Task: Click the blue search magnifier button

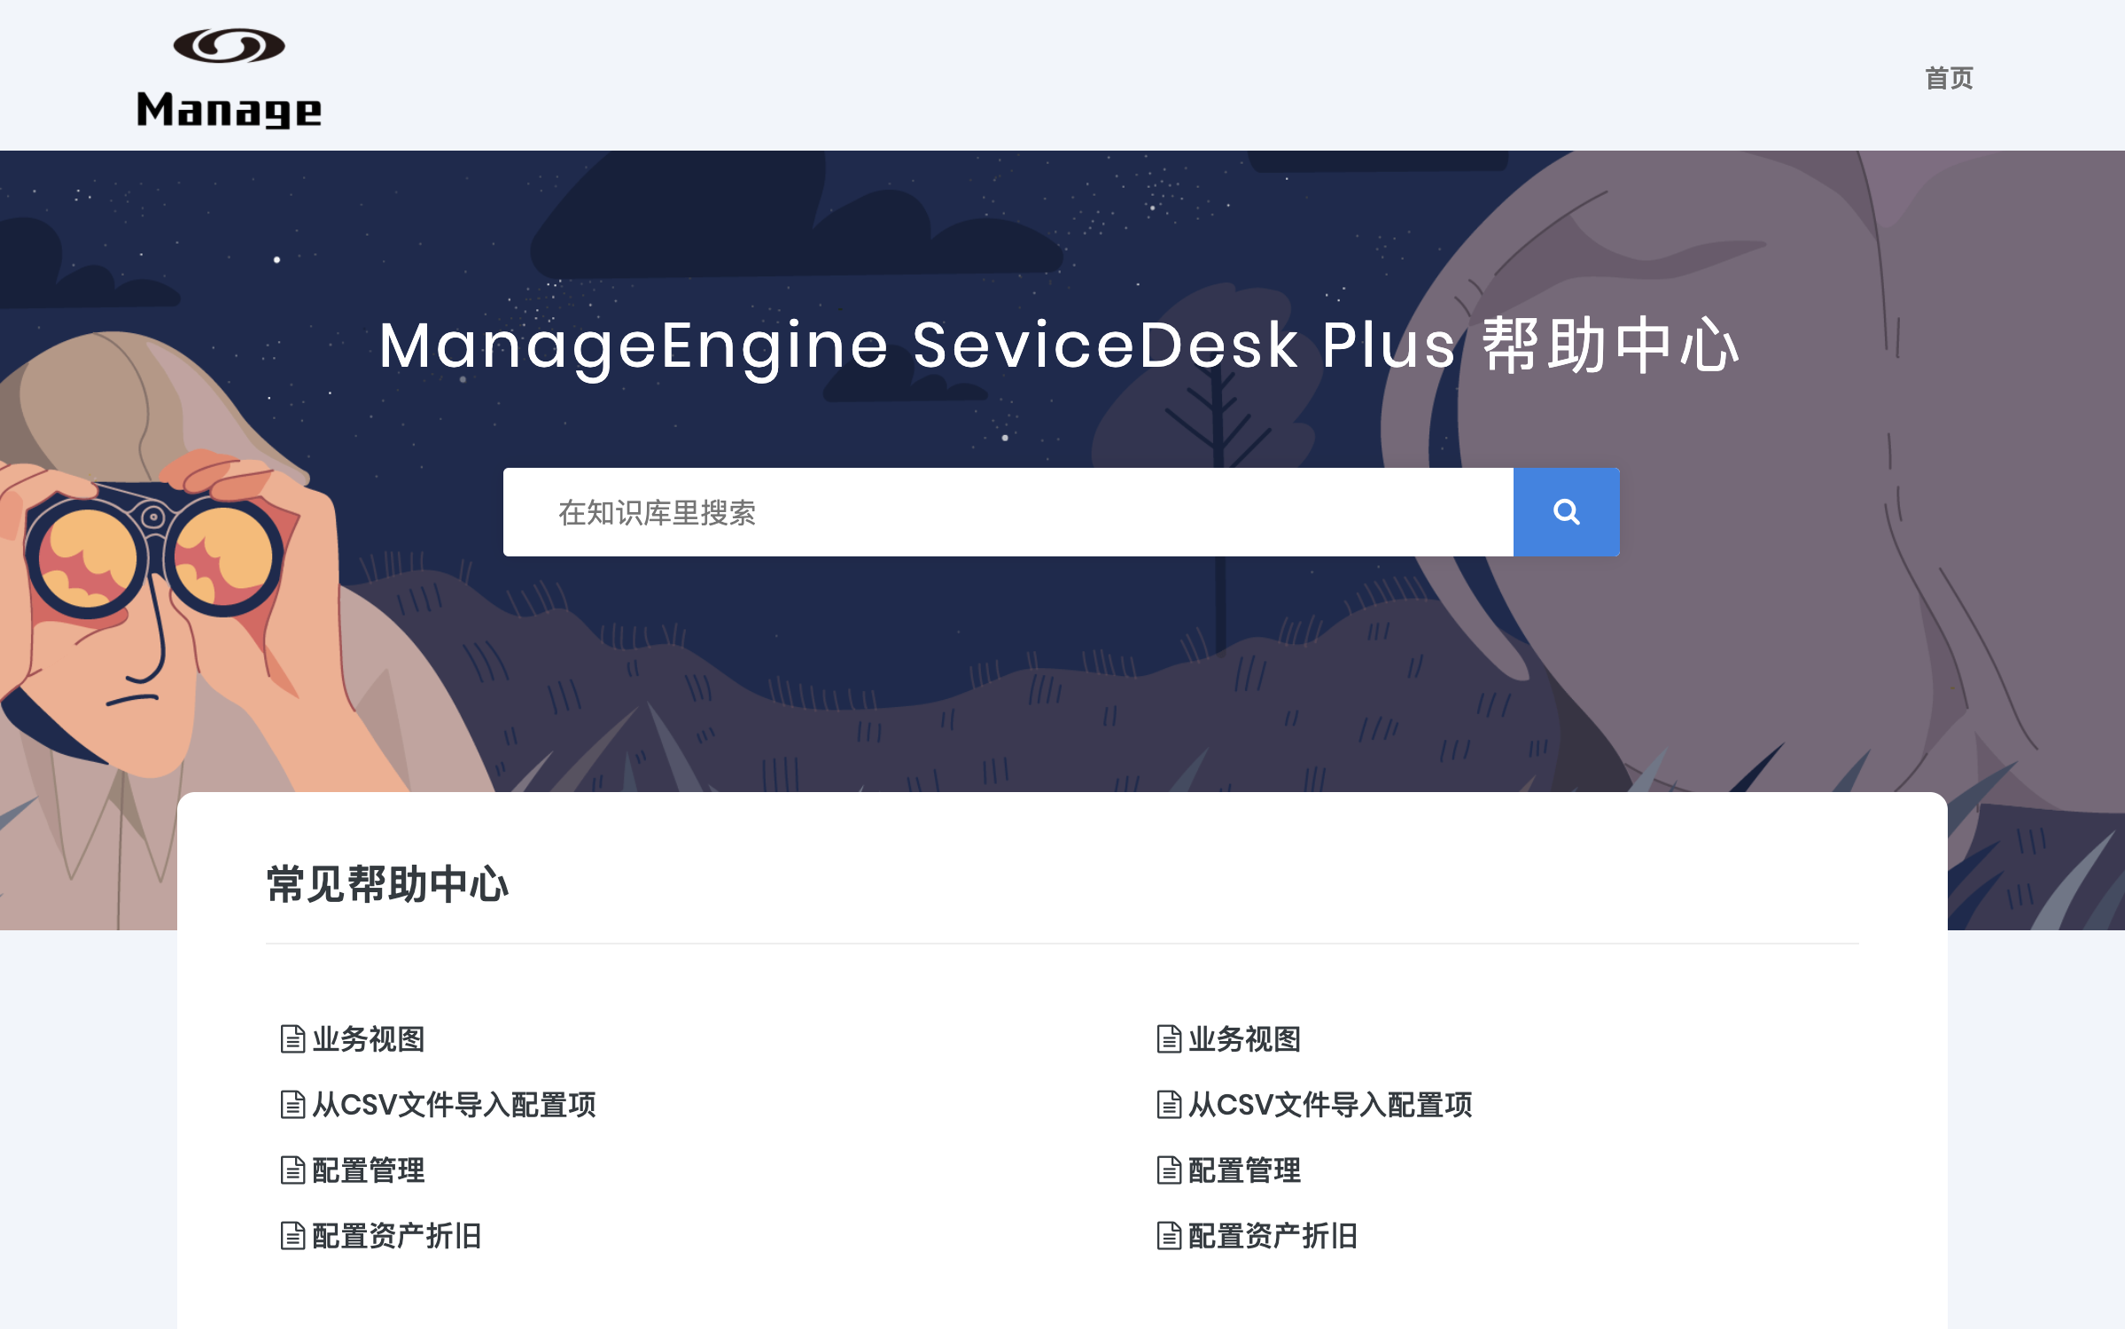Action: [x=1566, y=512]
